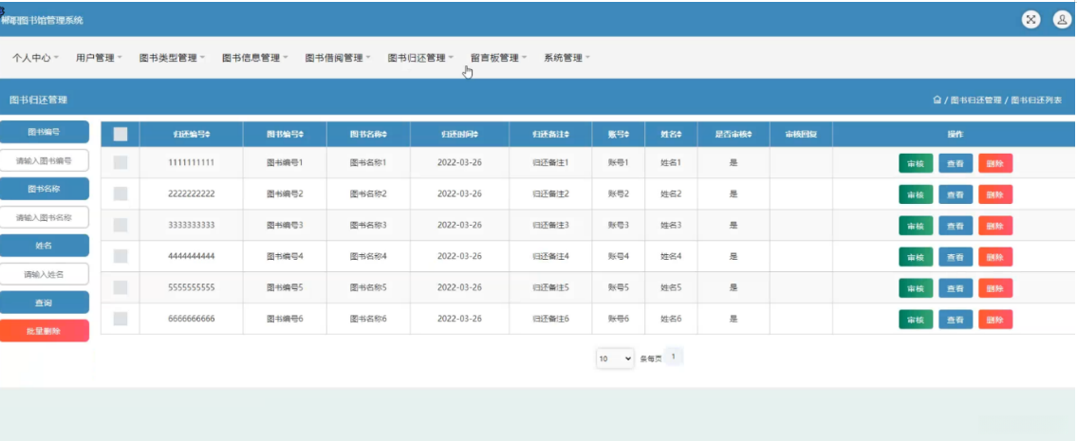Expand the 个人中心 menu
The width and height of the screenshot is (1077, 441).
tap(36, 58)
